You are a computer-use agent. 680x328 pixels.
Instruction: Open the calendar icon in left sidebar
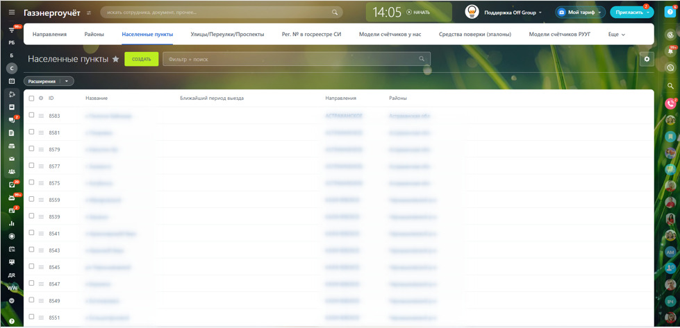click(x=12, y=81)
